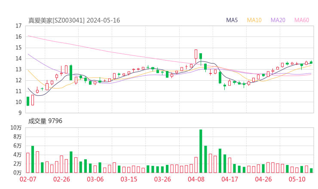Click the last green volume bar on the right
The width and height of the screenshot is (318, 189).
click(311, 171)
